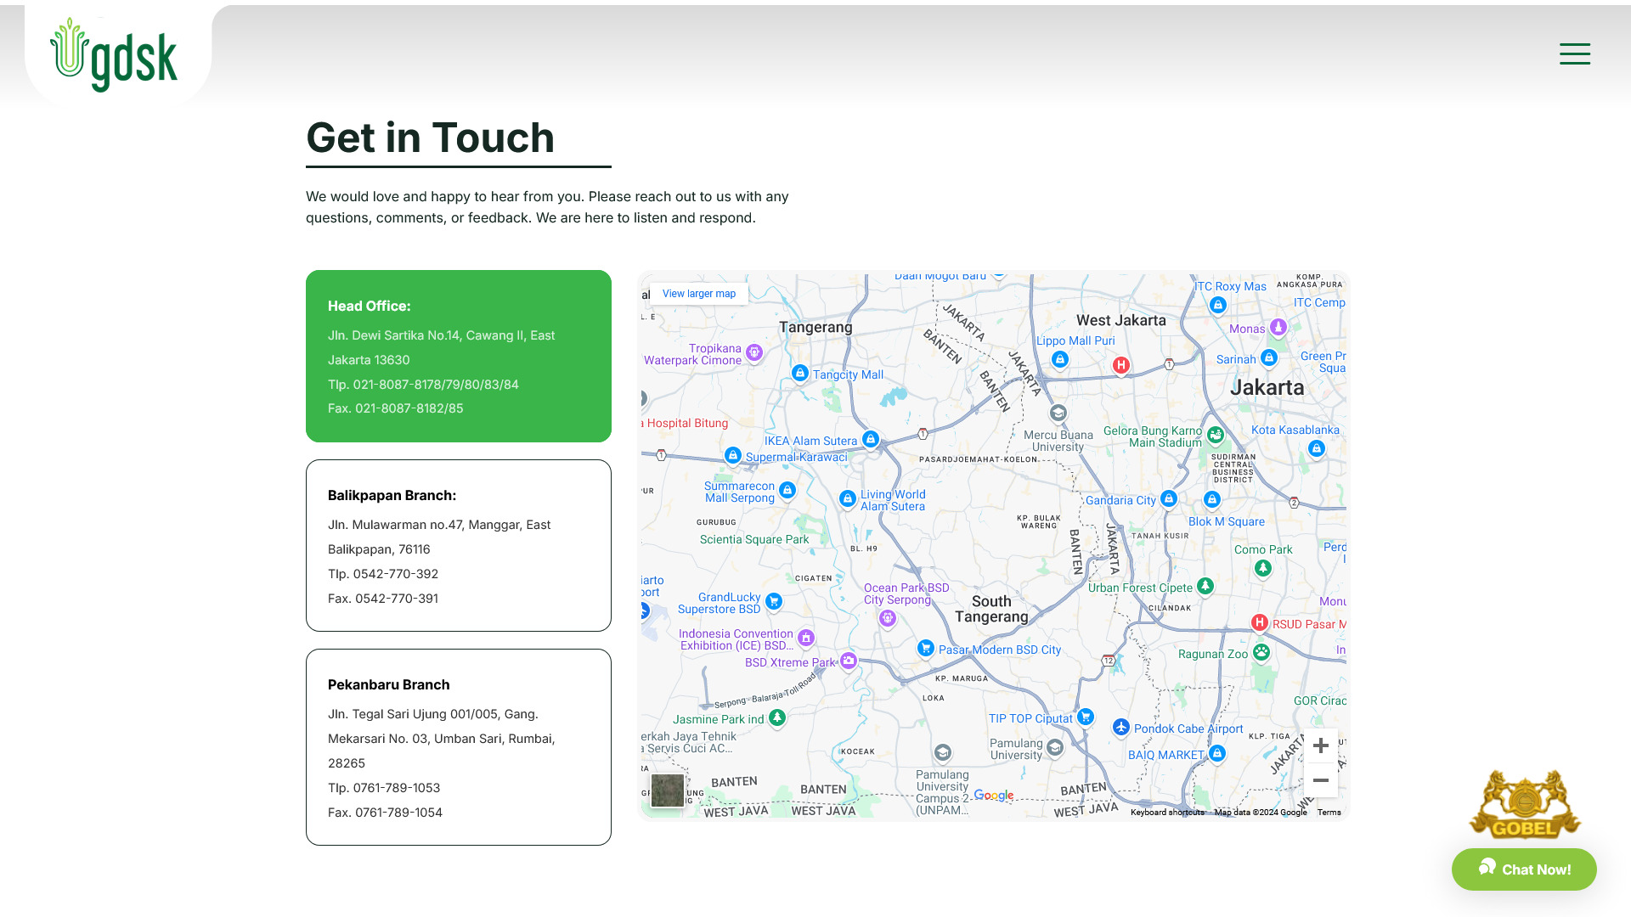
Task: Click the GOBEL badge icon
Action: (x=1525, y=804)
